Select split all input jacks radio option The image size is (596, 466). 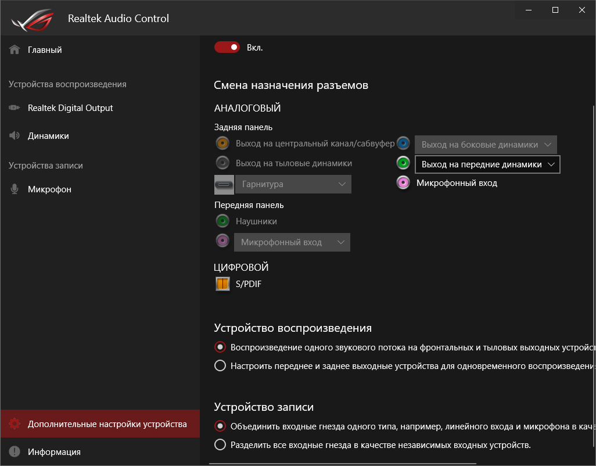coord(220,445)
